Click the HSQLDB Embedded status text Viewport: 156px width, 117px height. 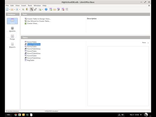click(x=51, y=111)
